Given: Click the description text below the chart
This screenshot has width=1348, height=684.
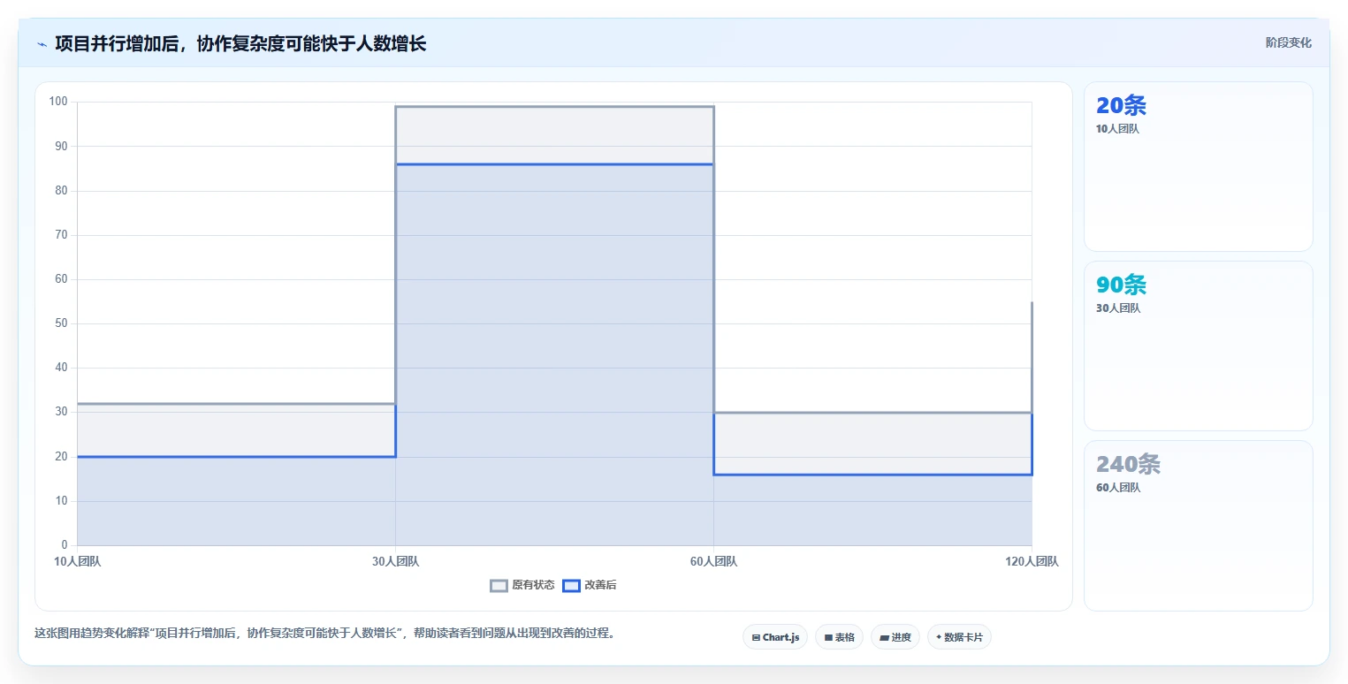Looking at the screenshot, I should 324,633.
